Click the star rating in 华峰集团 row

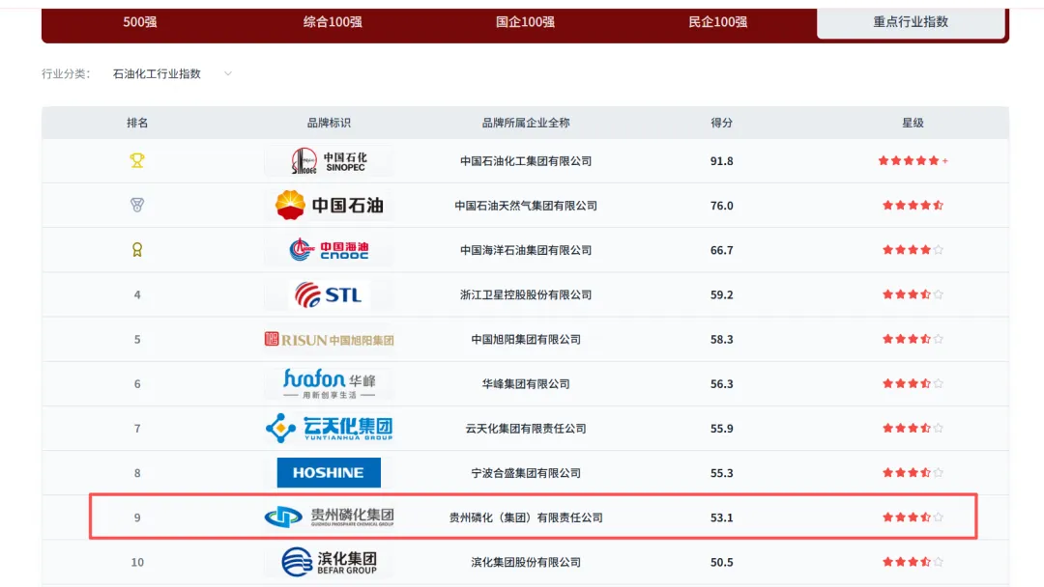(x=913, y=383)
